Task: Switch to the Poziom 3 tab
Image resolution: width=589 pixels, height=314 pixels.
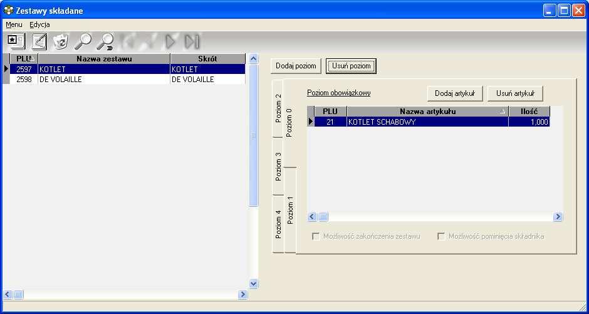Action: click(278, 167)
